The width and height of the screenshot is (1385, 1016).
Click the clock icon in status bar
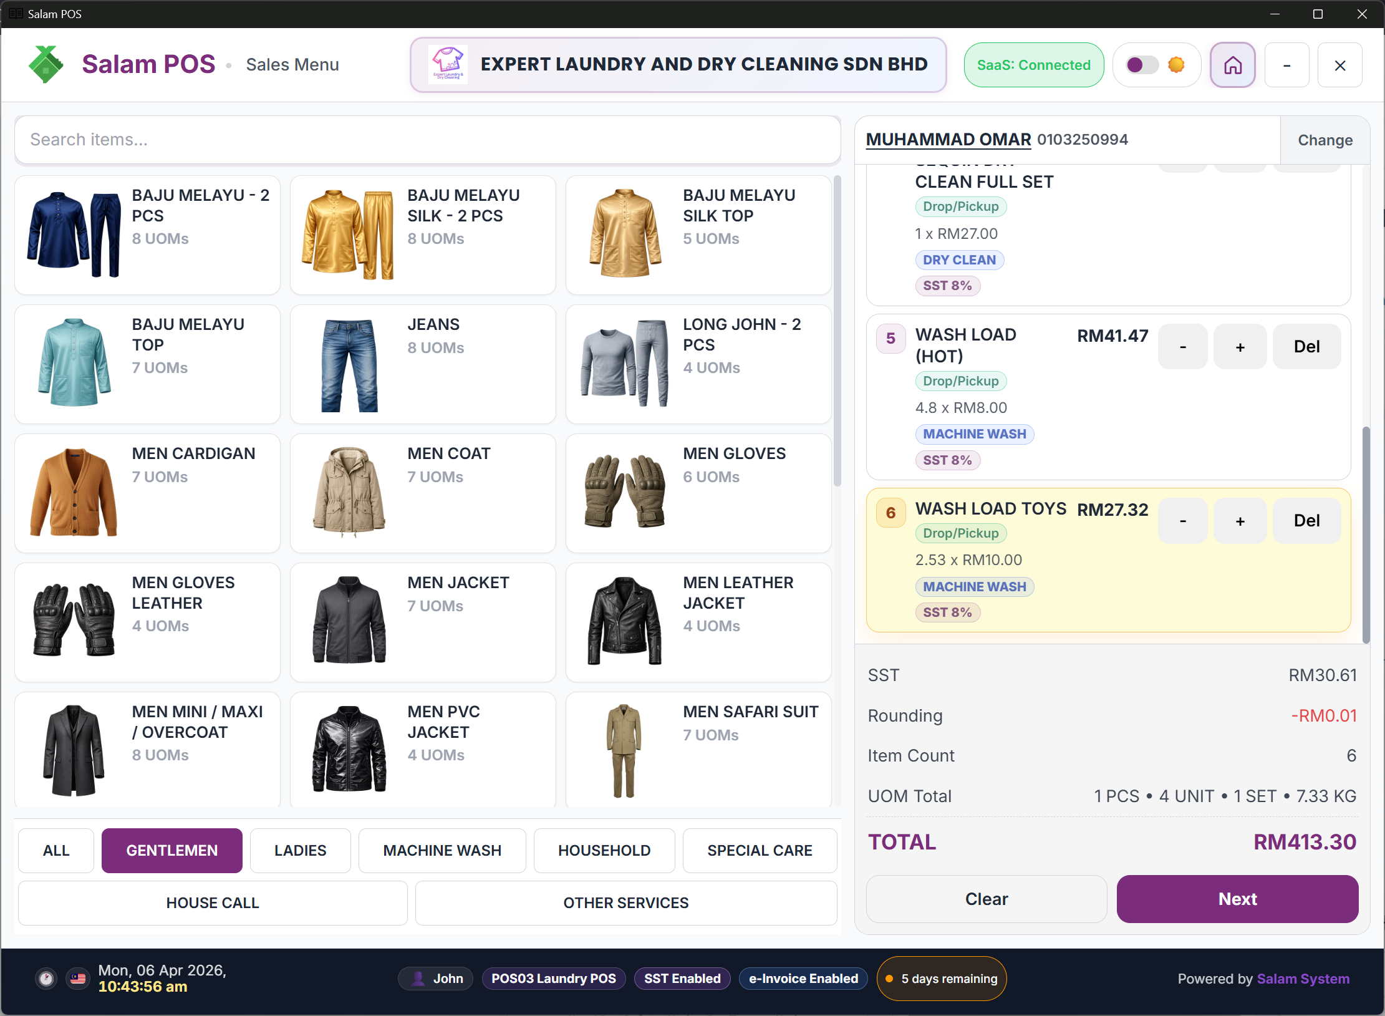(46, 979)
